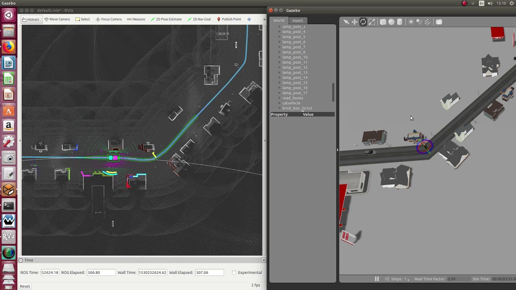Screen dimensions: 516x290
Task: Activate the Gazebo rotate mode tool
Action: [363, 22]
